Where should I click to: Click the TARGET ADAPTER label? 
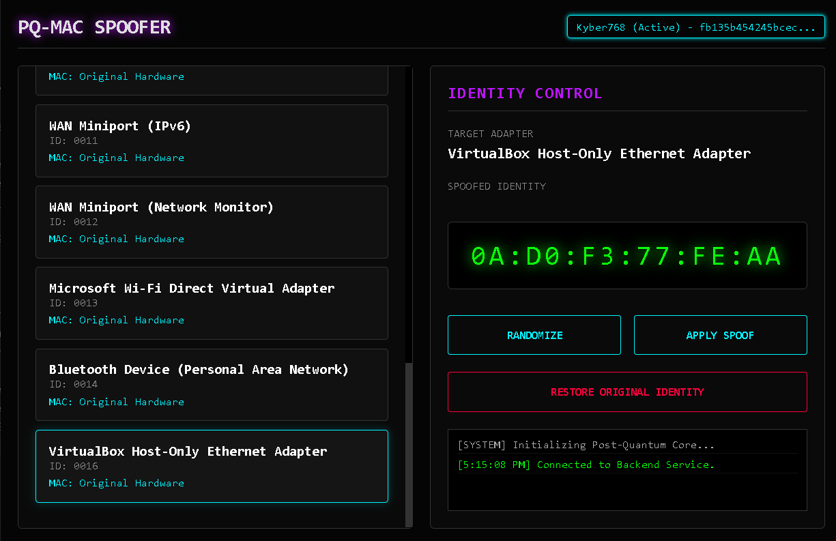click(491, 134)
